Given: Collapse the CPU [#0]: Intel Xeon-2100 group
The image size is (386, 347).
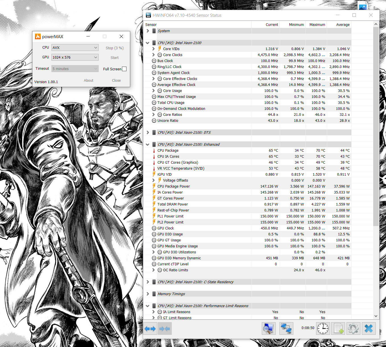Looking at the screenshot, I should click(148, 43).
